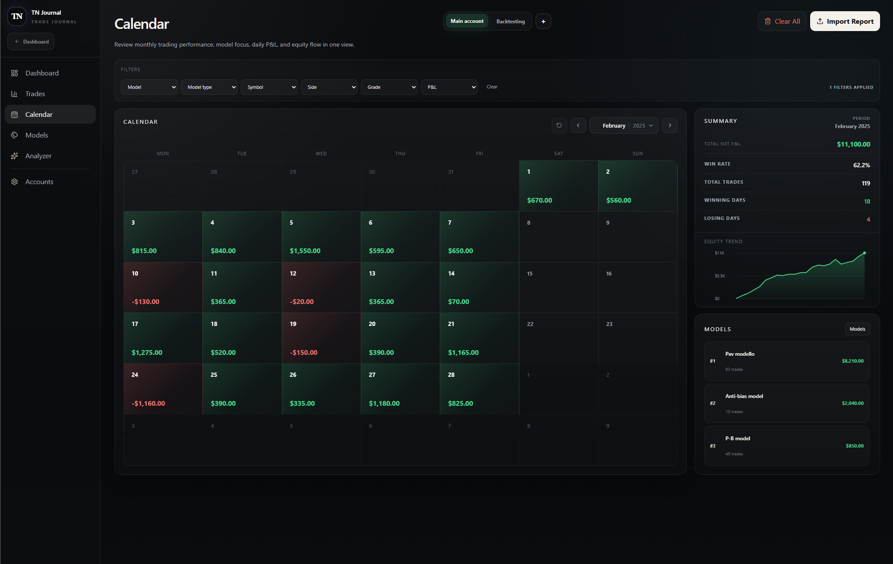
Task: Add account with the plus button
Action: tap(543, 21)
